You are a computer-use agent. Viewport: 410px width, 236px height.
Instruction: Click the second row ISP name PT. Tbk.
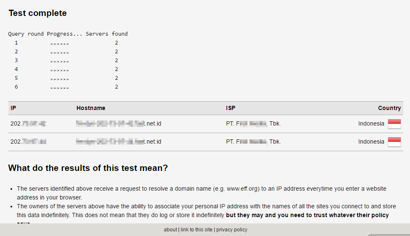point(253,142)
